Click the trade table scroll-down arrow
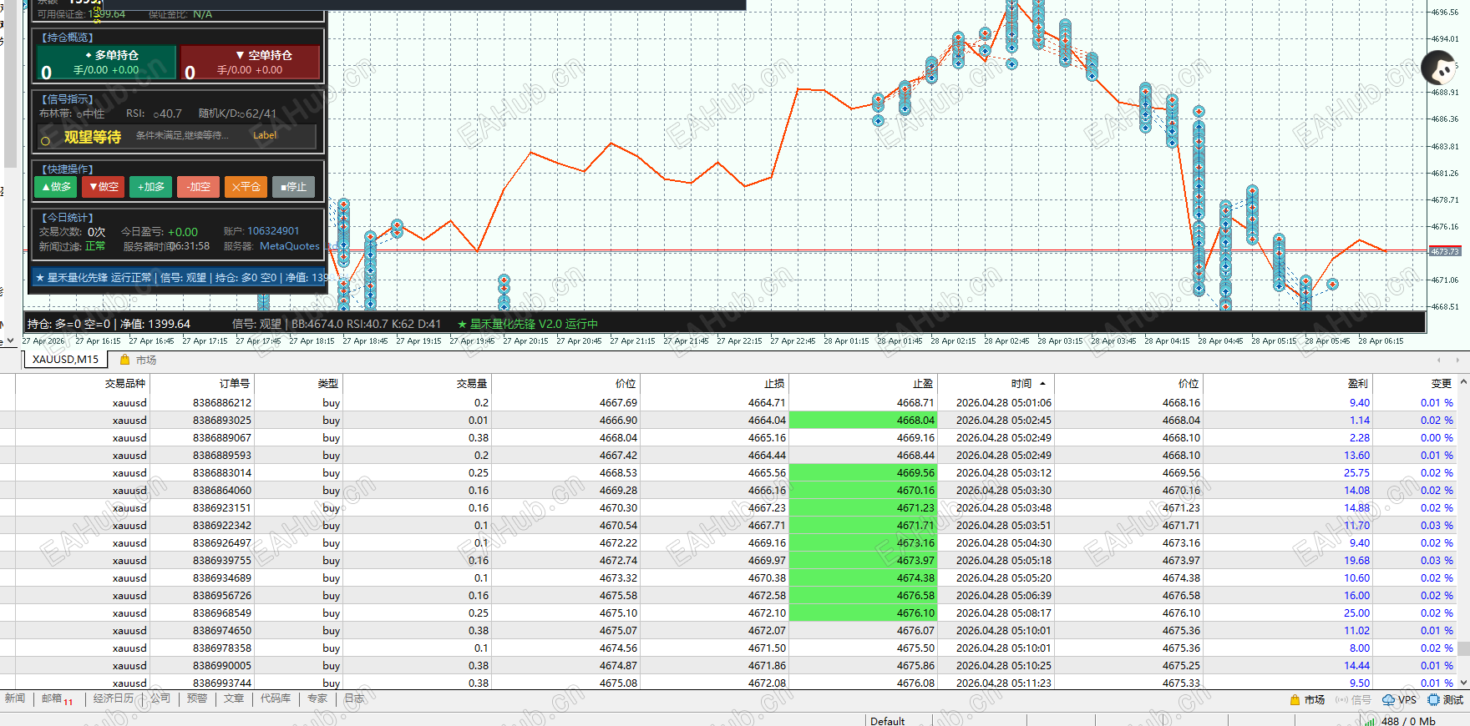 coord(1463,683)
